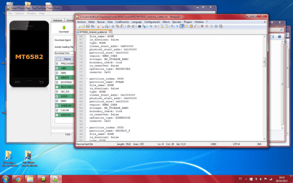This screenshot has width=293, height=183.
Task: Open the Codificación menu
Action: point(122,22)
